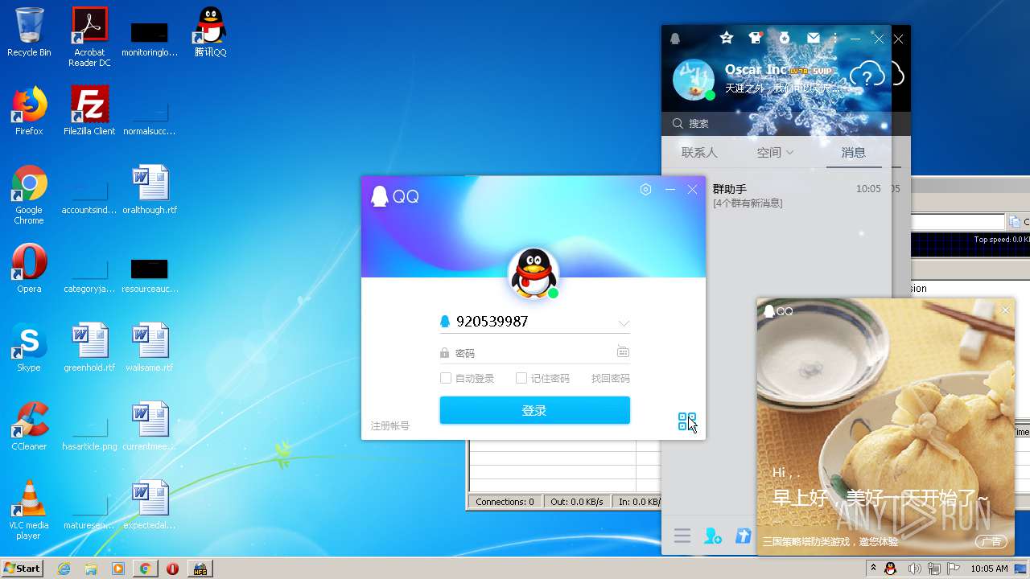Open the QQ main menu hamburger icon

click(x=682, y=536)
